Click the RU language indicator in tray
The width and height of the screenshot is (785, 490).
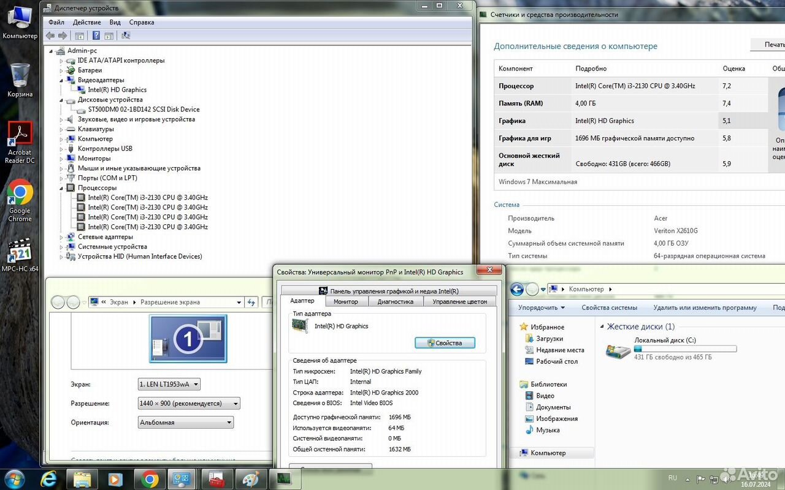673,478
